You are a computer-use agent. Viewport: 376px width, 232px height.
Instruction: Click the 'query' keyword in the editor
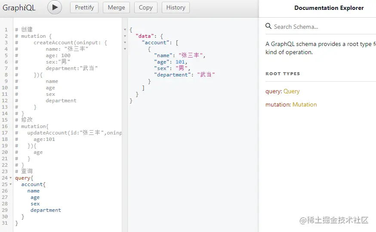point(22,178)
